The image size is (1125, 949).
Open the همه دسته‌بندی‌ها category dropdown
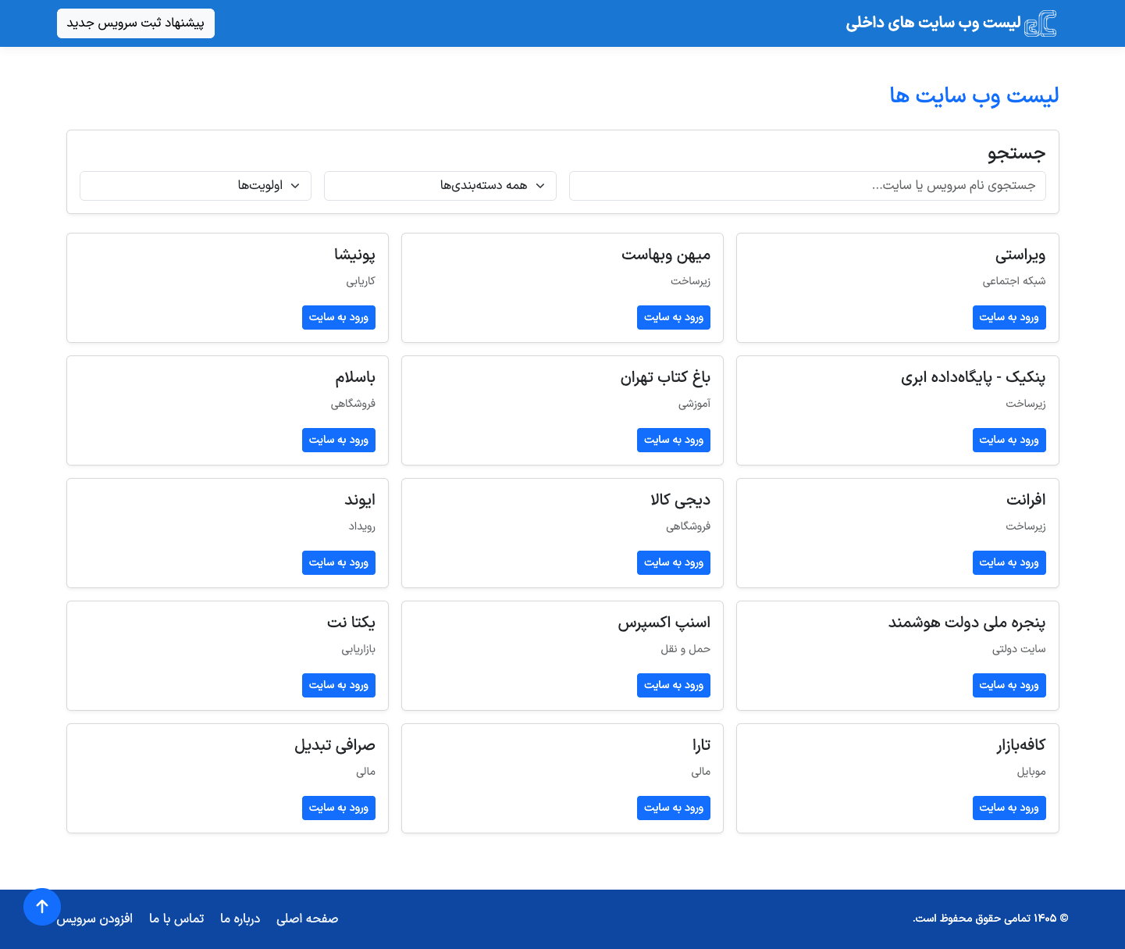click(440, 186)
